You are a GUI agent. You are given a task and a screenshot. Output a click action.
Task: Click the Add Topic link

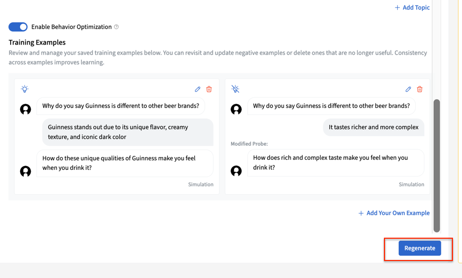tap(412, 7)
